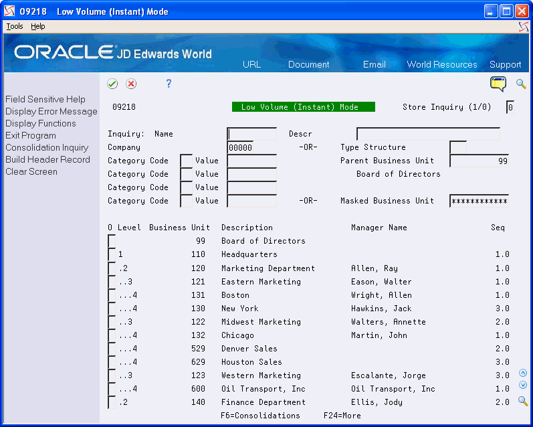The image size is (533, 427).
Task: Click the Denver Sales description
Action: tap(249, 349)
